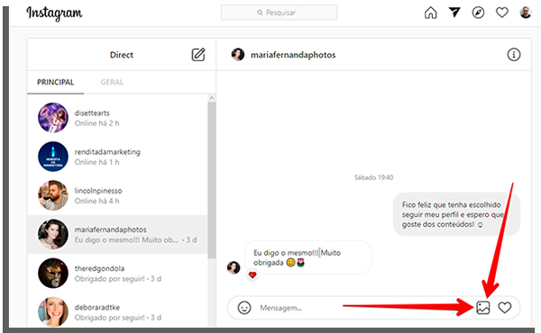541x333 pixels.
Task: Open the lincolnpinesso conversation
Action: (x=117, y=195)
